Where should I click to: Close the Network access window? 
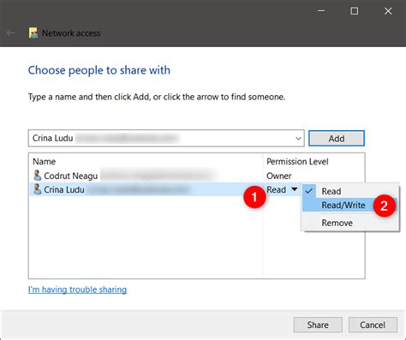[388, 11]
